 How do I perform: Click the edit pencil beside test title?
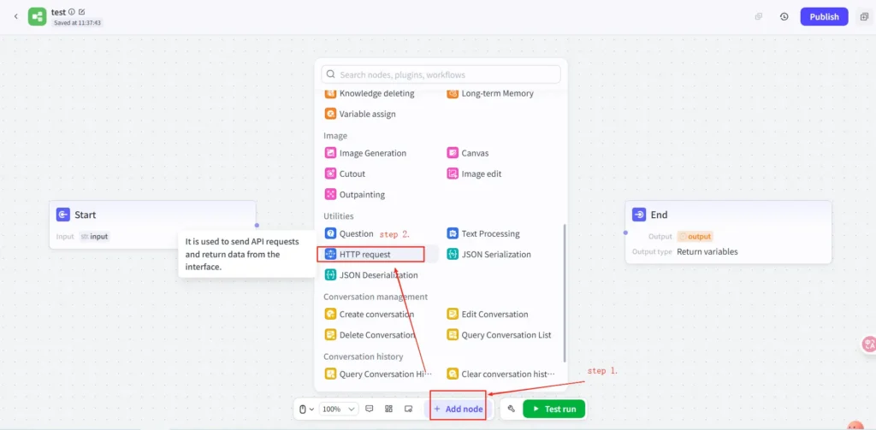[82, 12]
